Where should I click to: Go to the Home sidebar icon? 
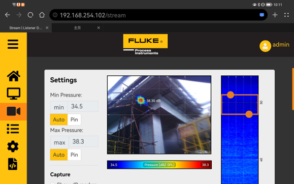tap(14, 76)
